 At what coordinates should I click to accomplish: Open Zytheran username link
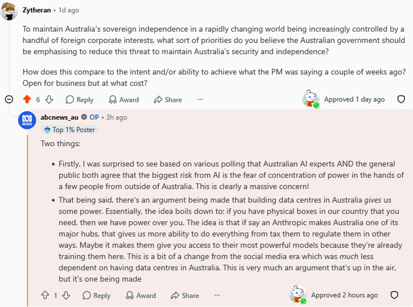(x=36, y=10)
